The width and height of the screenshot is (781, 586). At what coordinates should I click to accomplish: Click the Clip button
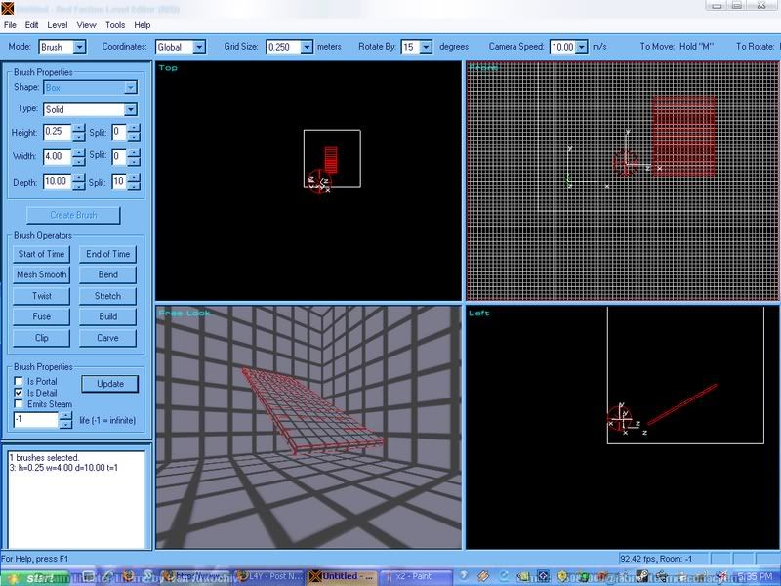(x=41, y=338)
